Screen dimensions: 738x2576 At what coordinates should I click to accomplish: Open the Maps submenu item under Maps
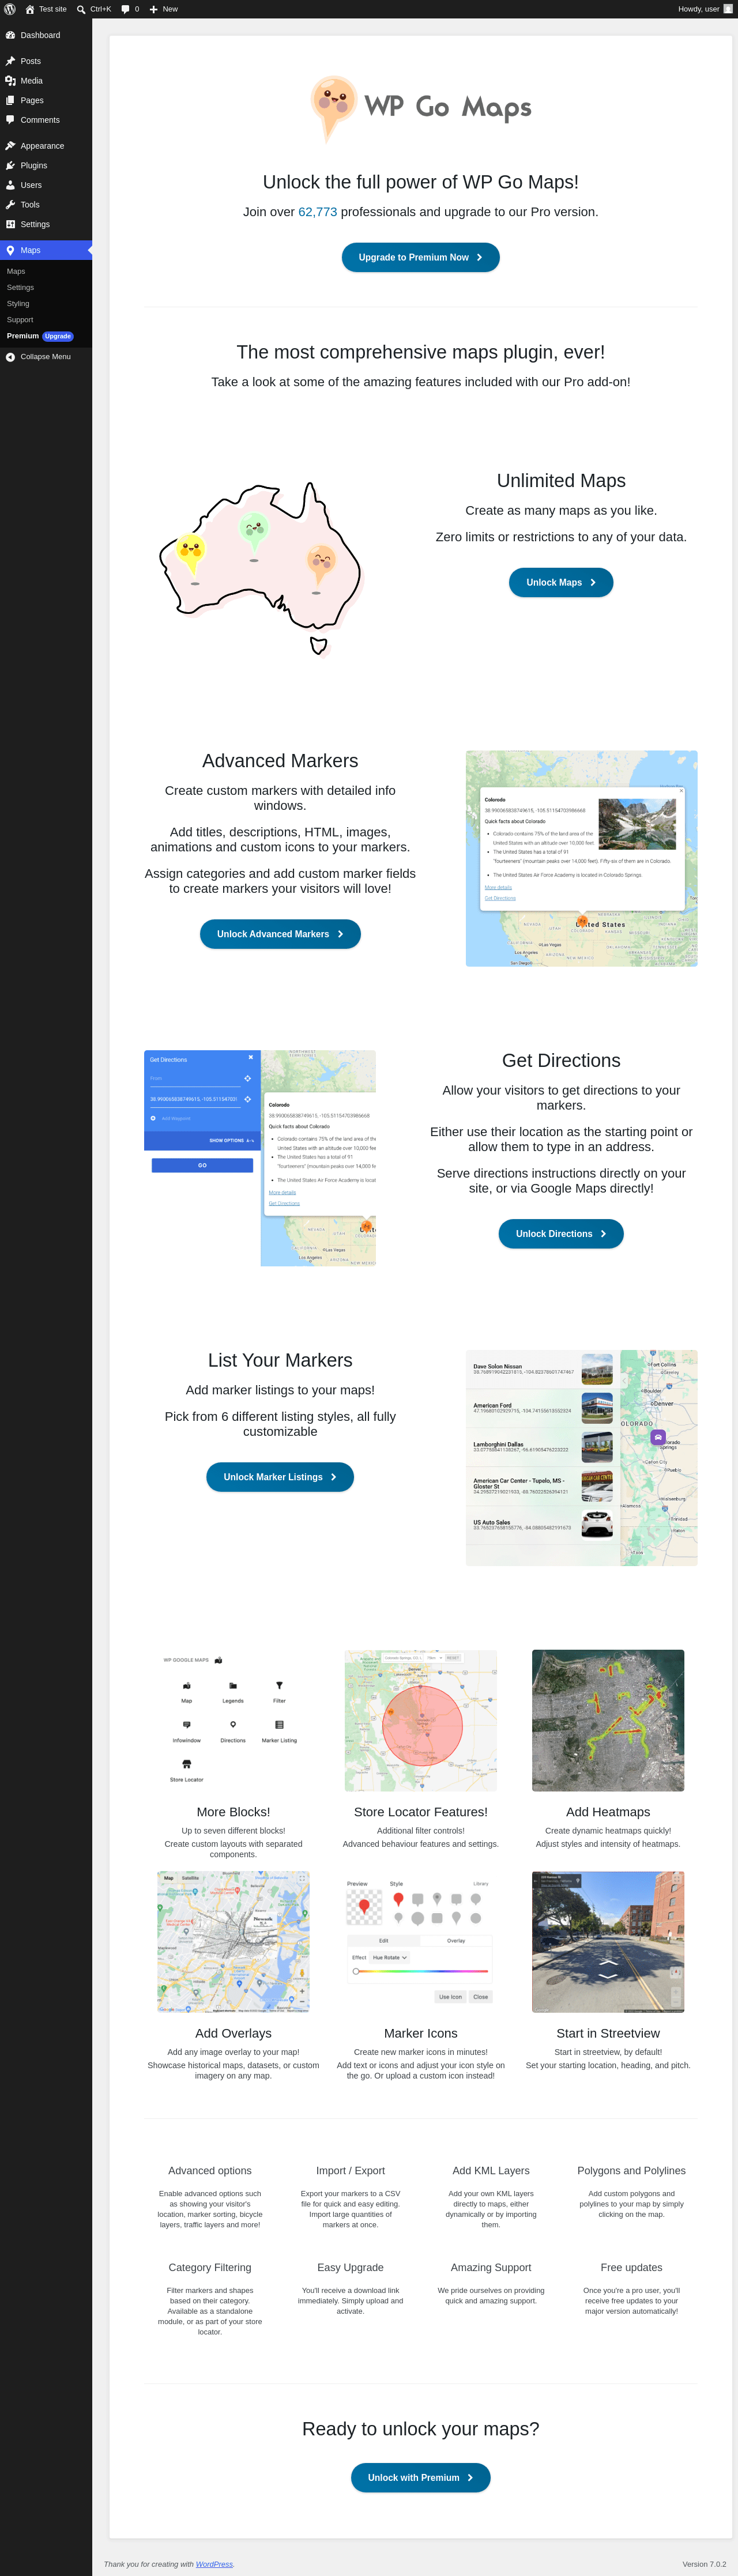click(16, 271)
